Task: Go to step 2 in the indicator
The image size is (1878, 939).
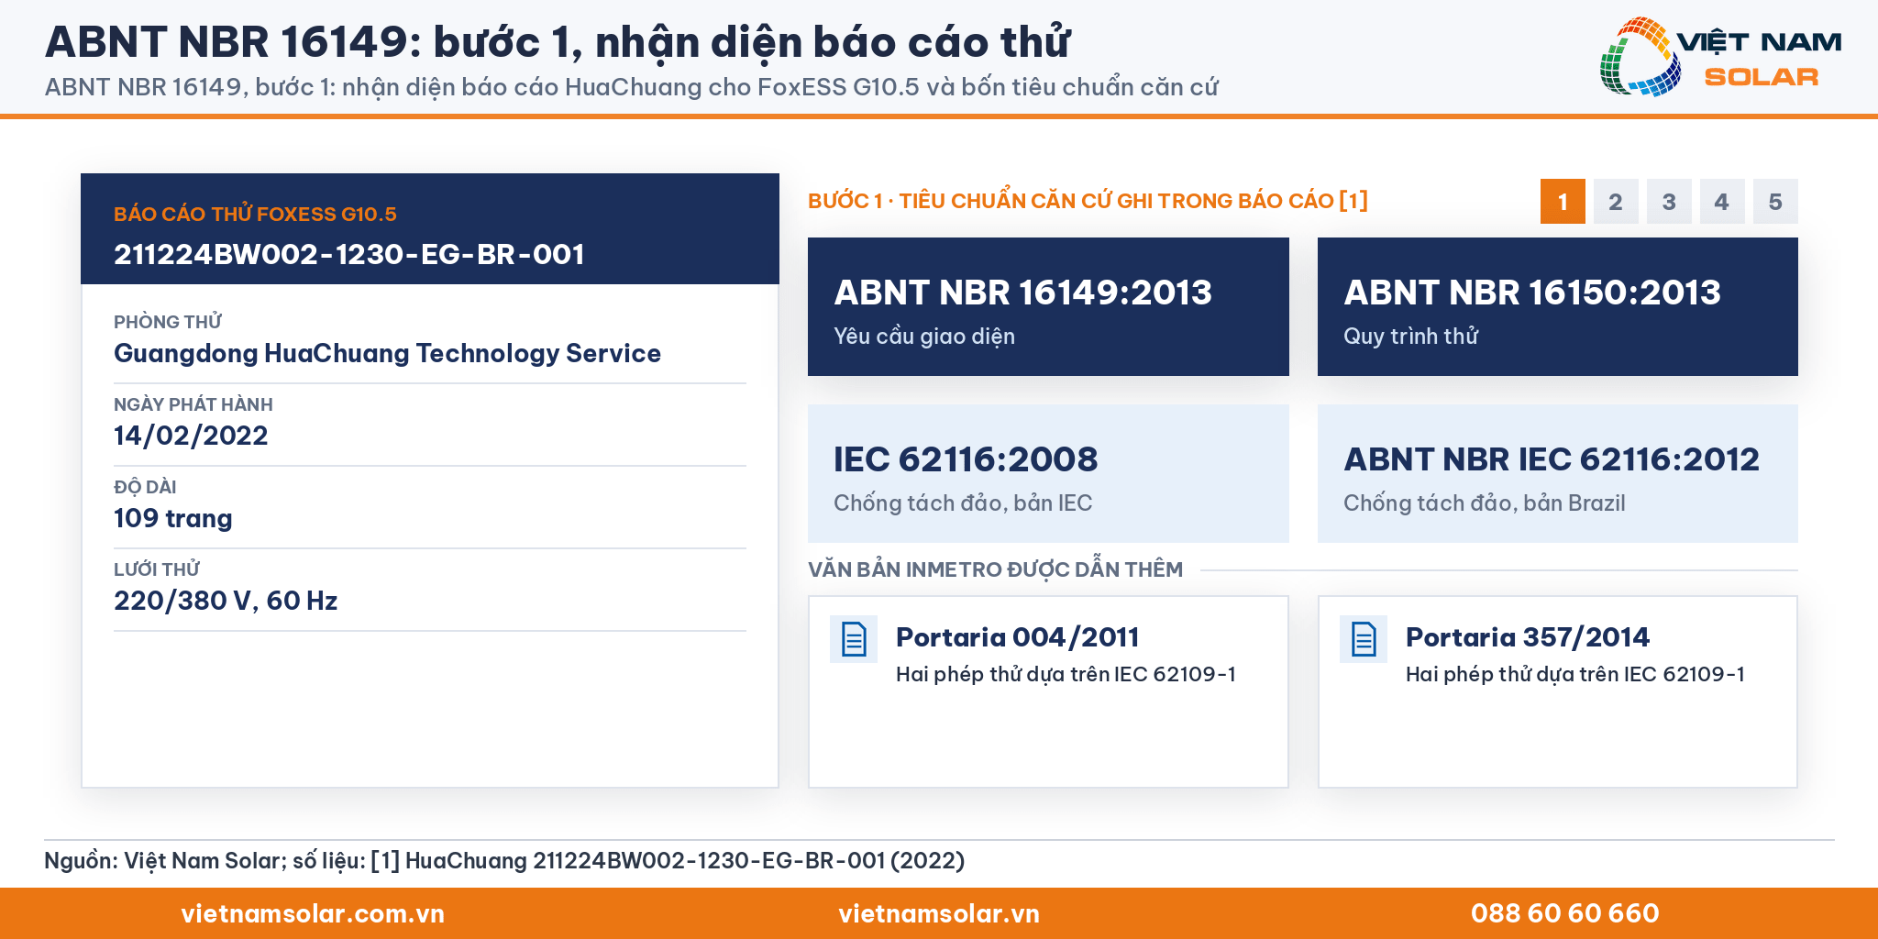Action: coord(1616,202)
